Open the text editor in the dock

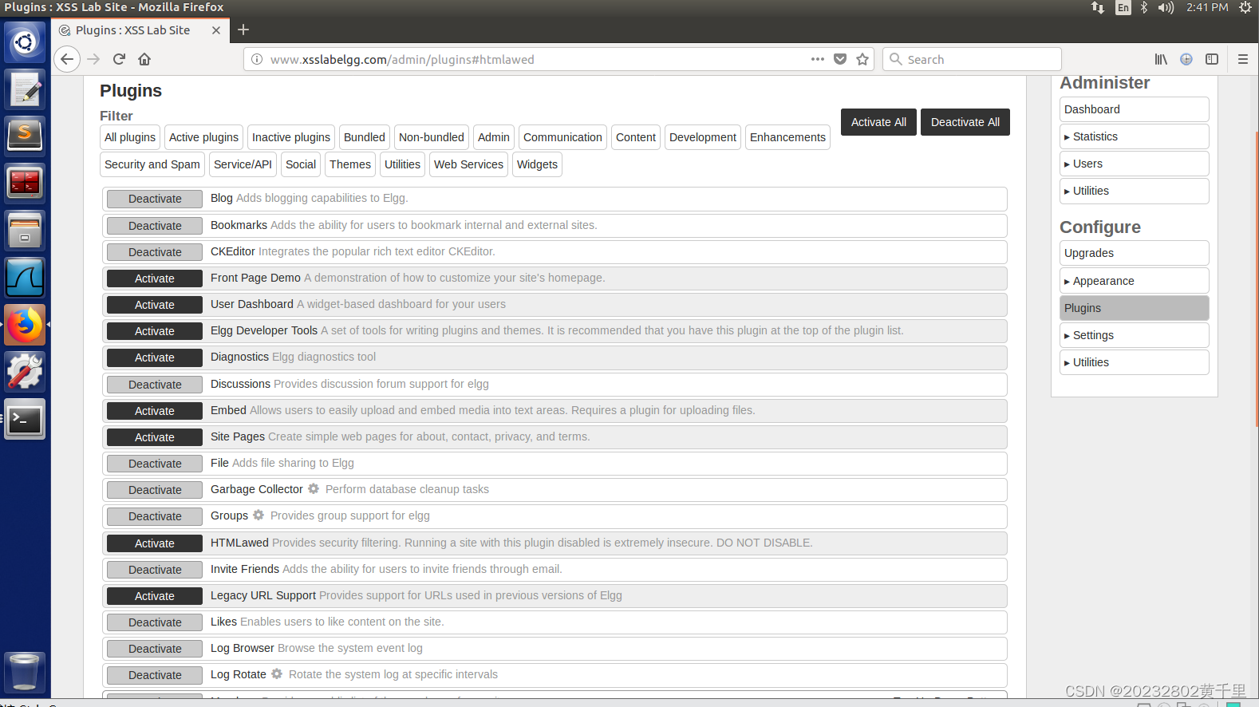click(25, 89)
